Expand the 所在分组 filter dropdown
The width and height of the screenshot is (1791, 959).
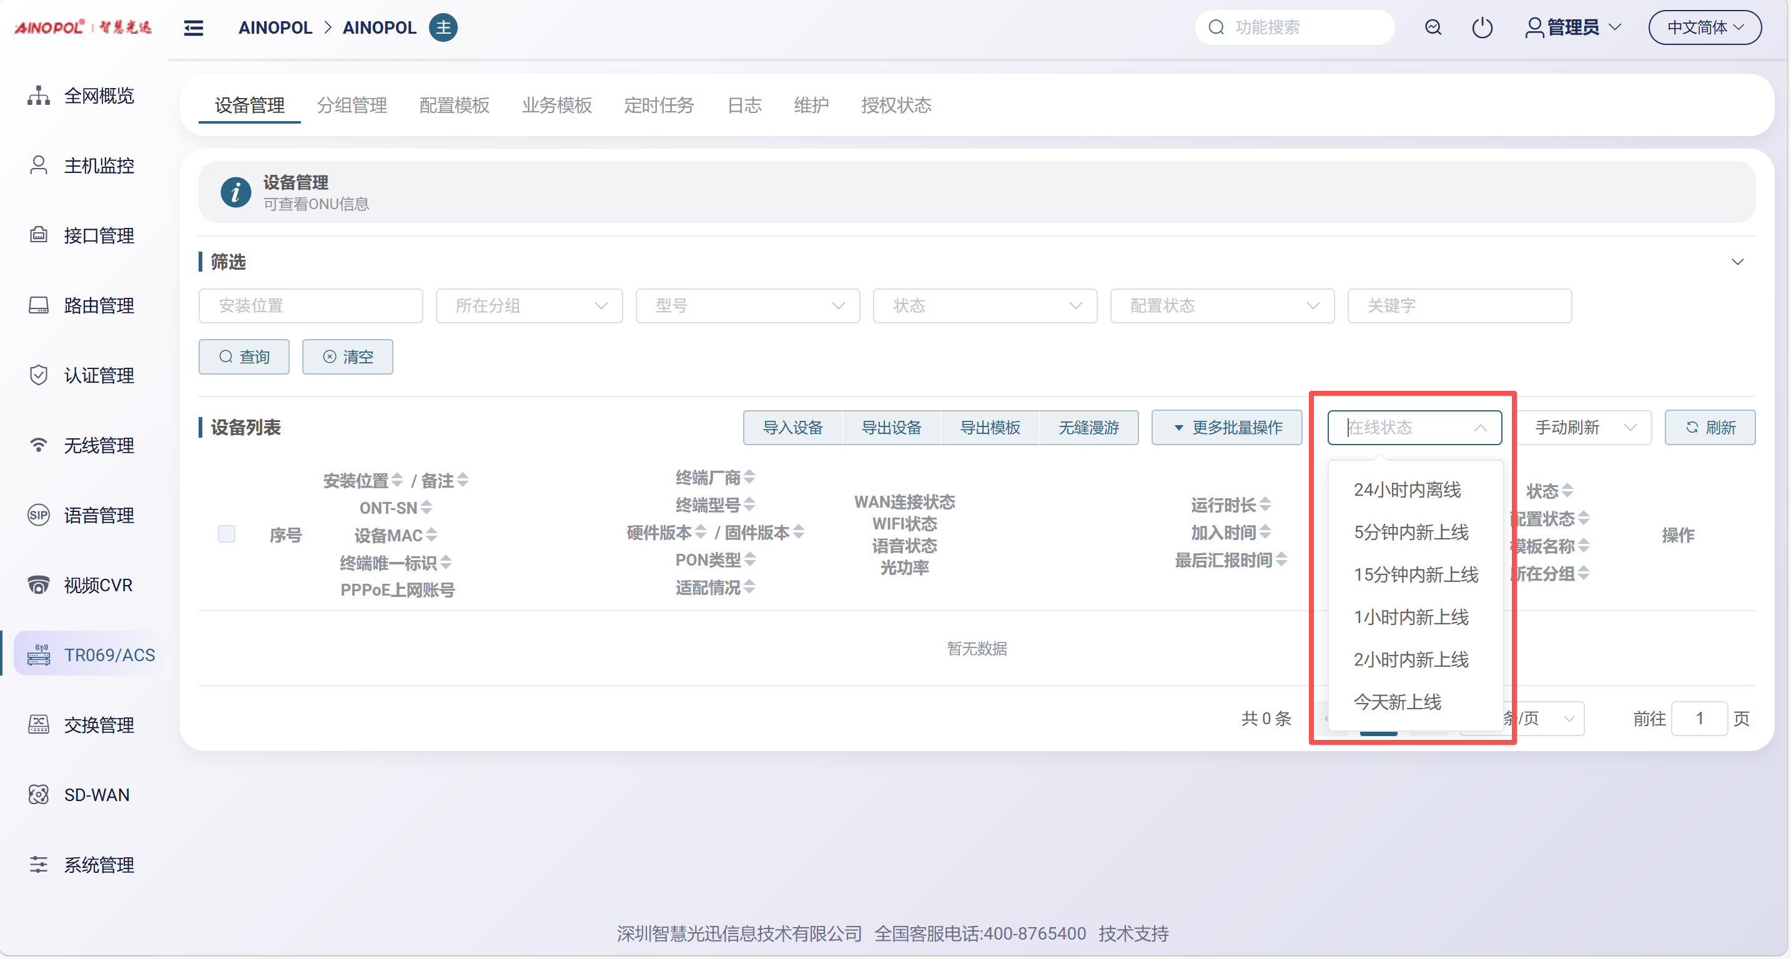[x=529, y=306]
